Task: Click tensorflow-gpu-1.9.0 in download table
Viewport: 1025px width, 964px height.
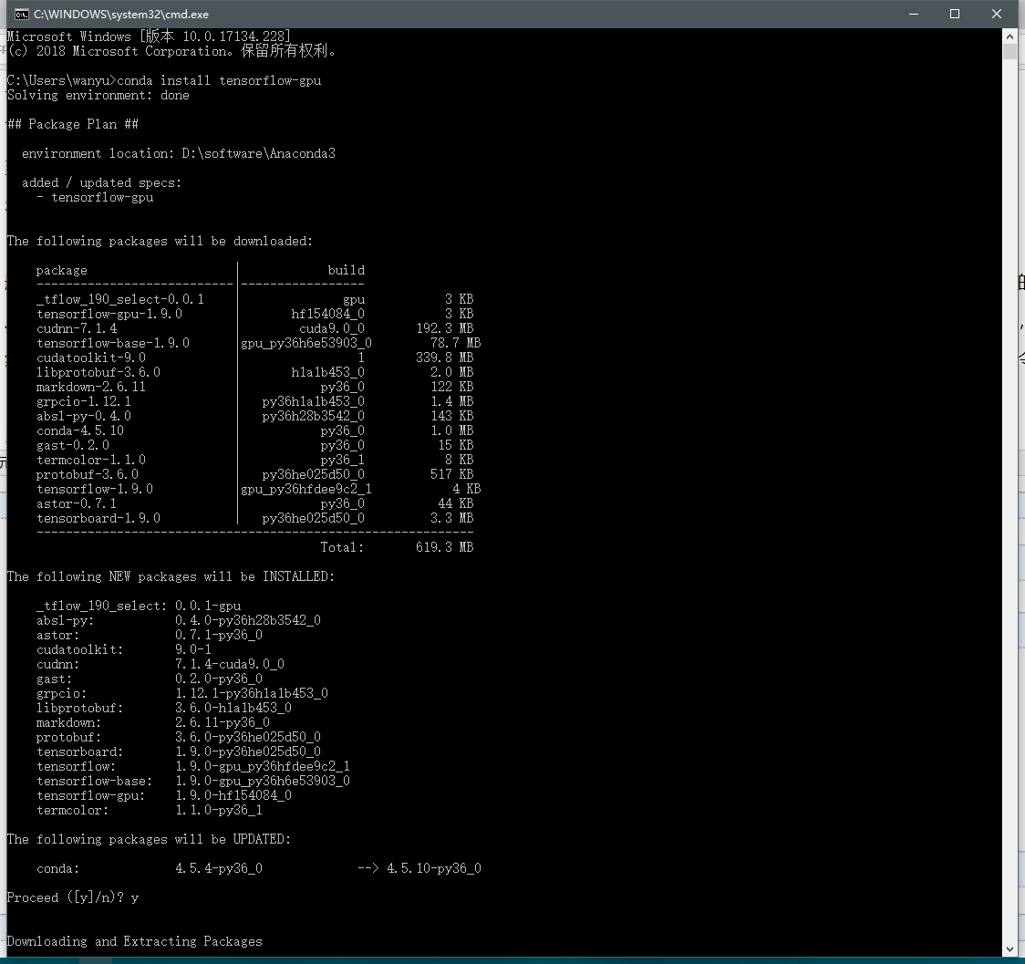Action: (109, 315)
